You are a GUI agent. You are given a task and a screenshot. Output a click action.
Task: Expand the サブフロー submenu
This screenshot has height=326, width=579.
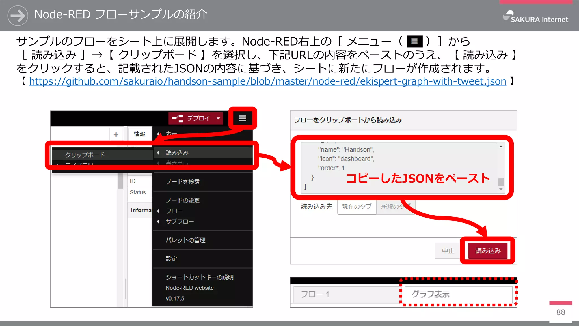tap(203, 221)
